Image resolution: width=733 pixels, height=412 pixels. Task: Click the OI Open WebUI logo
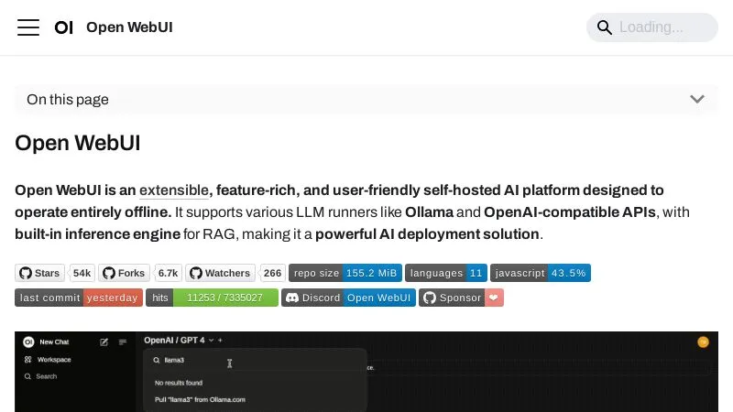pos(63,27)
